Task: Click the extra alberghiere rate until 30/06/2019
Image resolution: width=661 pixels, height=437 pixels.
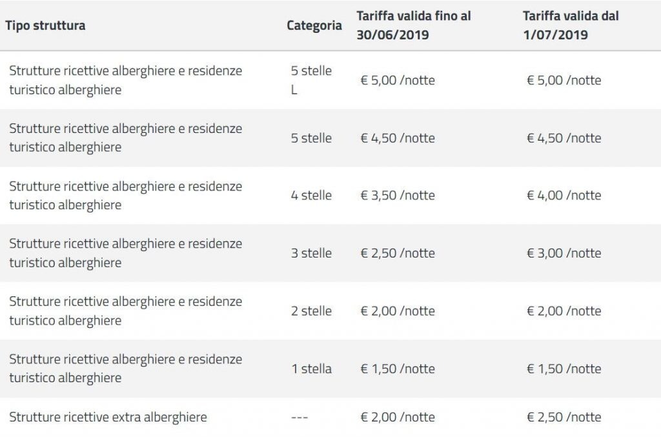Action: click(x=398, y=417)
